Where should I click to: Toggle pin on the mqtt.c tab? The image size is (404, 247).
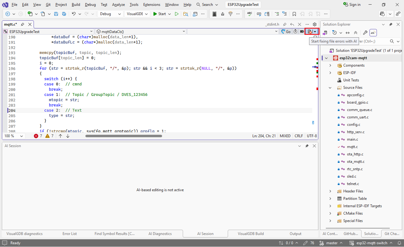[x=22, y=24]
